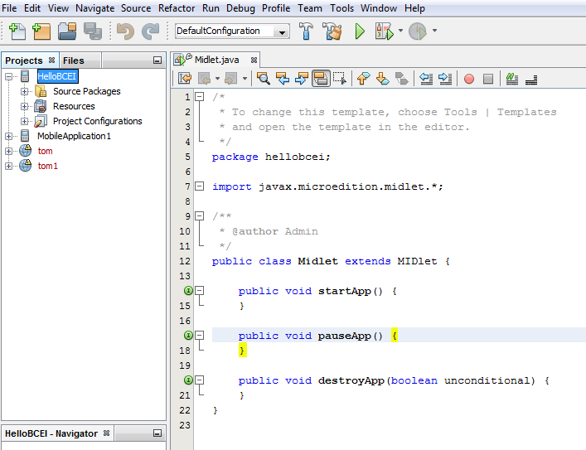Switch to the Files tab
Viewport: 586px width, 450px height.
(73, 60)
